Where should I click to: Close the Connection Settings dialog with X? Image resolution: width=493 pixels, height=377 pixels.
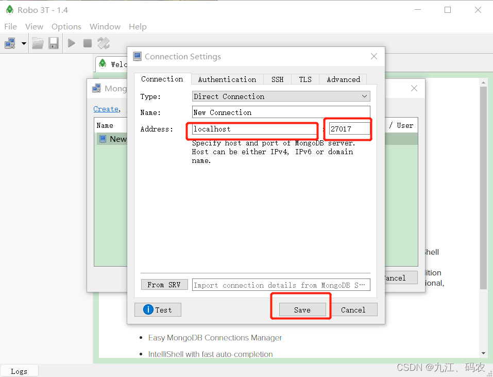(x=374, y=56)
